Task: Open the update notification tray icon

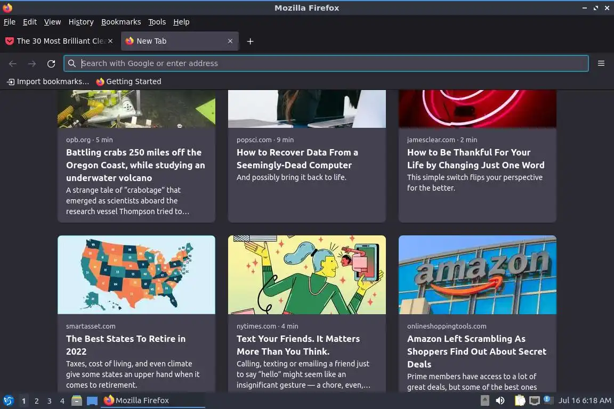Action: [x=547, y=399]
